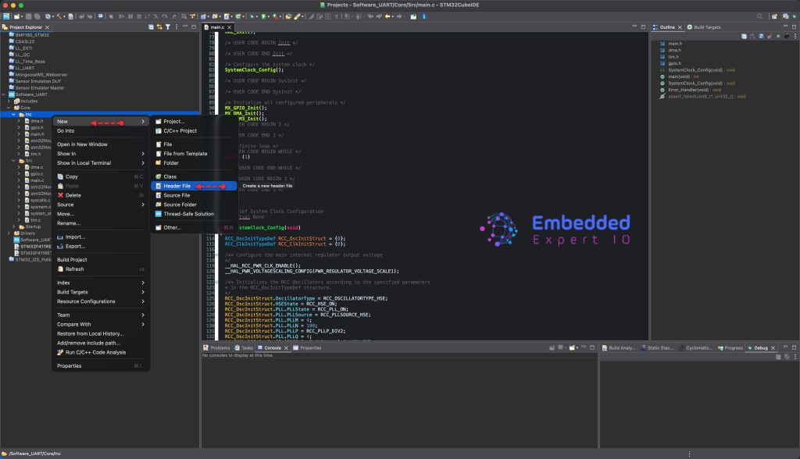Maximize the main.c editor area
Viewport: 800px width, 459px height.
tap(643, 27)
